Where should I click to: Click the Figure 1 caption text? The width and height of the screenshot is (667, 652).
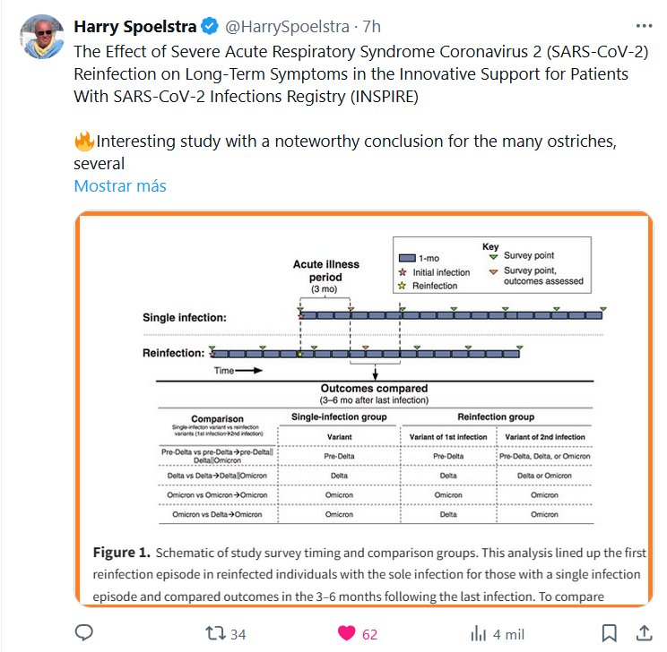click(368, 573)
